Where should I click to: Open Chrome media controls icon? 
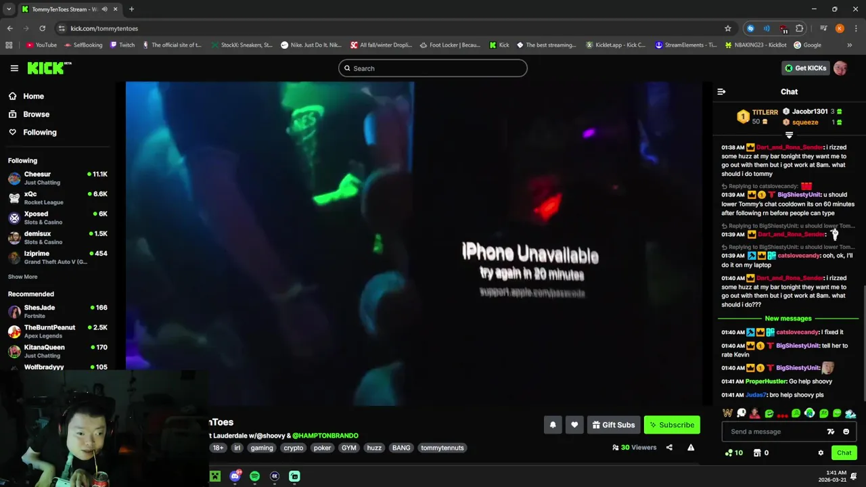pos(823,28)
